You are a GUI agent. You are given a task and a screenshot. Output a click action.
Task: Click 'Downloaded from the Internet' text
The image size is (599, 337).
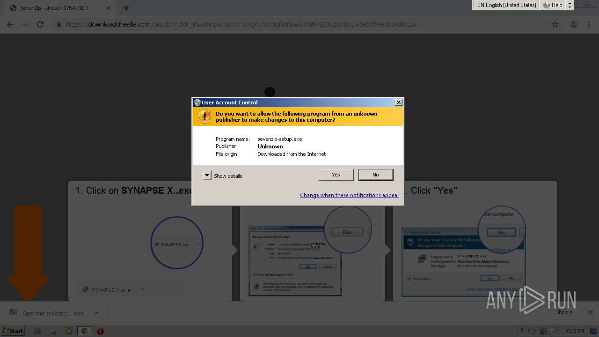click(292, 154)
